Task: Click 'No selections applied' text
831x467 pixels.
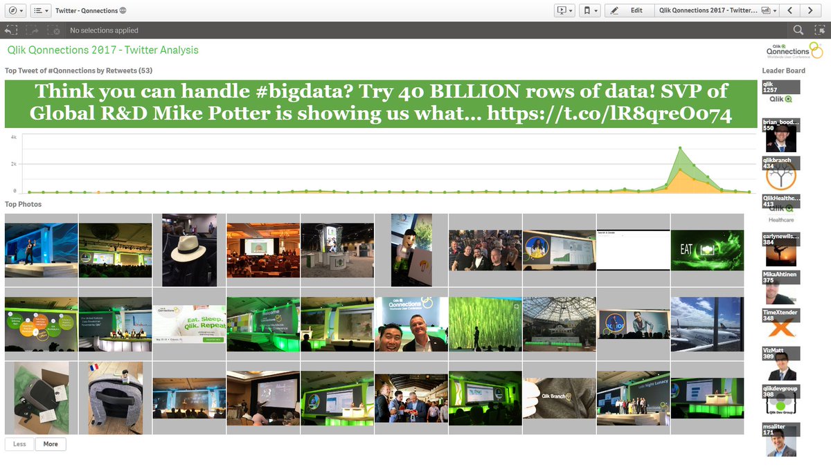Action: click(104, 30)
